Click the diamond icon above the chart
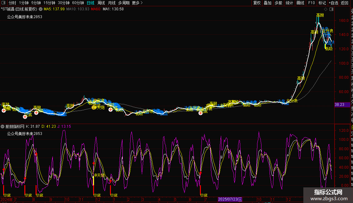The width and height of the screenshot is (353, 203). pyautogui.click(x=326, y=9)
